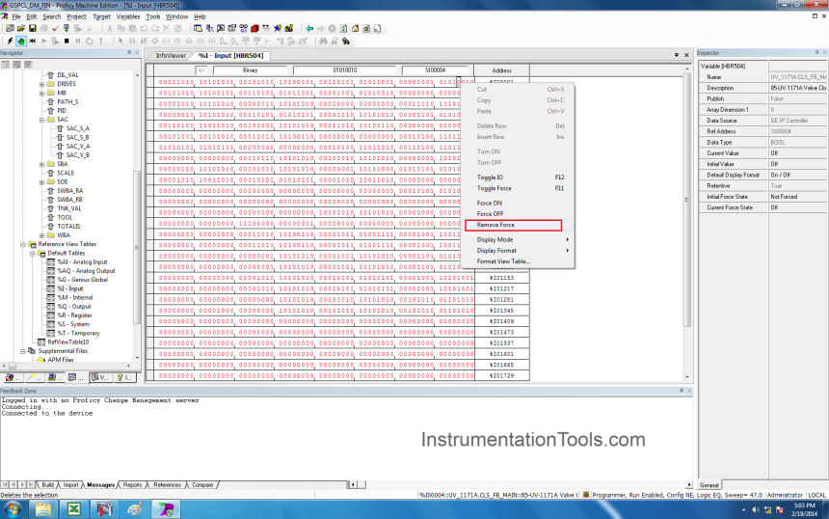This screenshot has height=519, width=829.
Task: Click the black square Stop controller icon
Action: 67,41
